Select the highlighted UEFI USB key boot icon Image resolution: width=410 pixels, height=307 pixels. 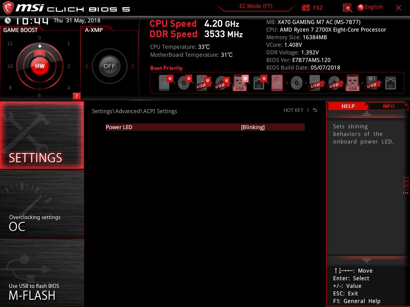[240, 82]
